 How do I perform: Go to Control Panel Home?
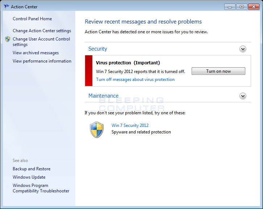coord(32,19)
